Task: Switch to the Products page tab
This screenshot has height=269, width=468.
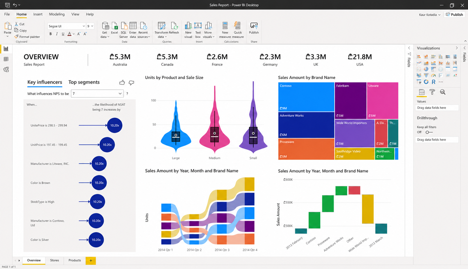Action: click(x=75, y=260)
